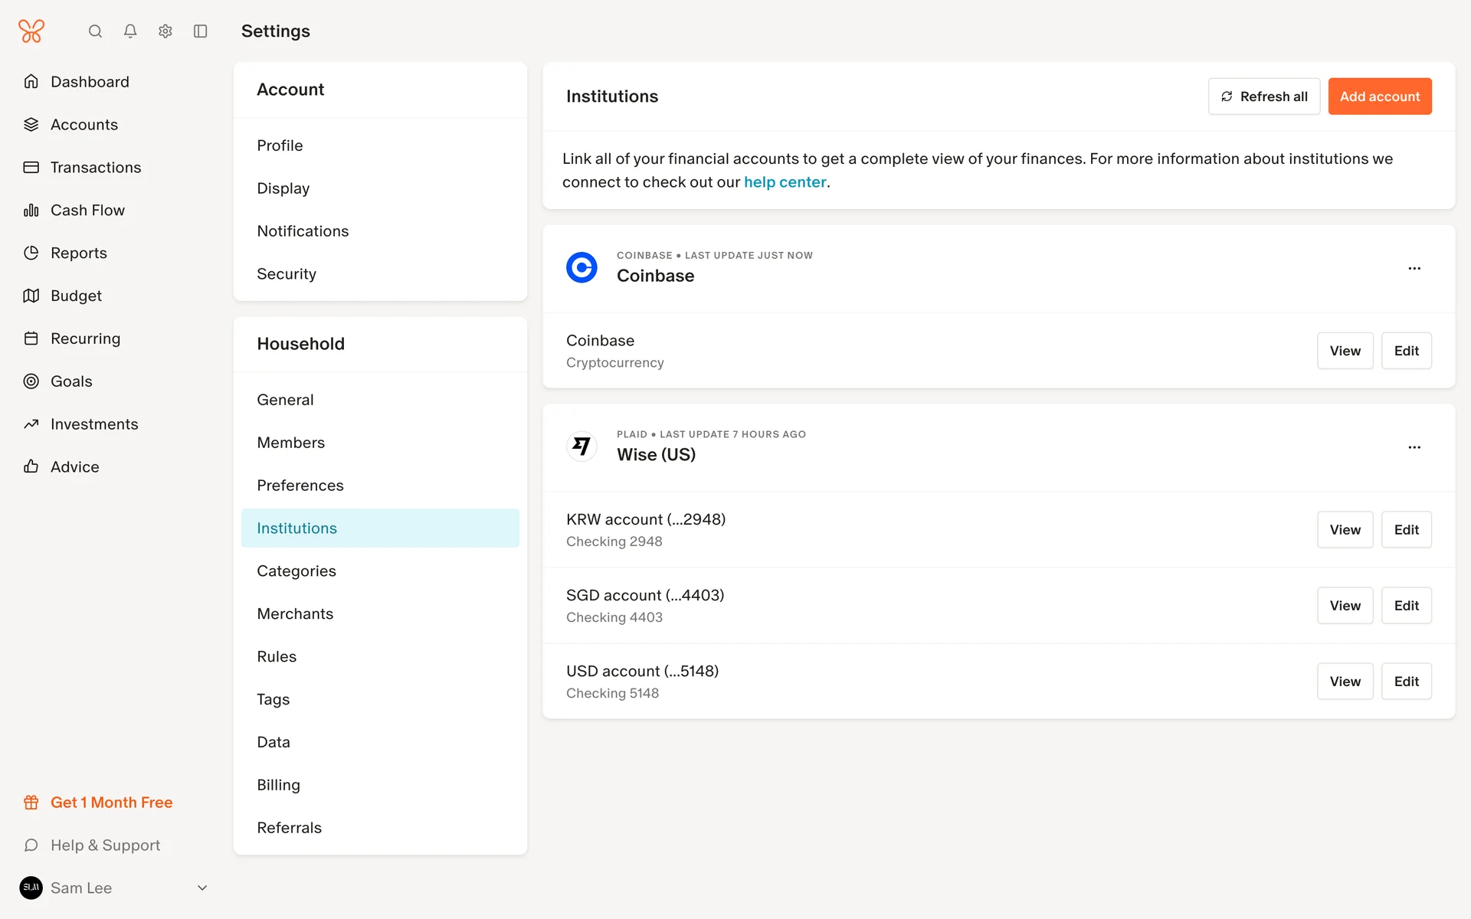Follow the help center link
Screen dimensions: 1471x919
click(x=785, y=182)
